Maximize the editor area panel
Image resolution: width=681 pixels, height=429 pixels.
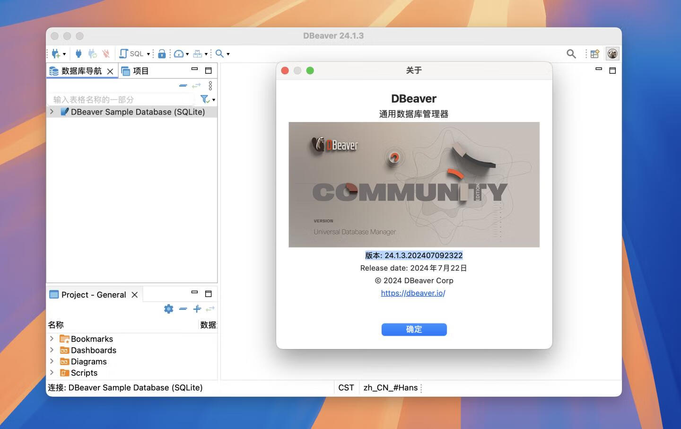click(612, 70)
